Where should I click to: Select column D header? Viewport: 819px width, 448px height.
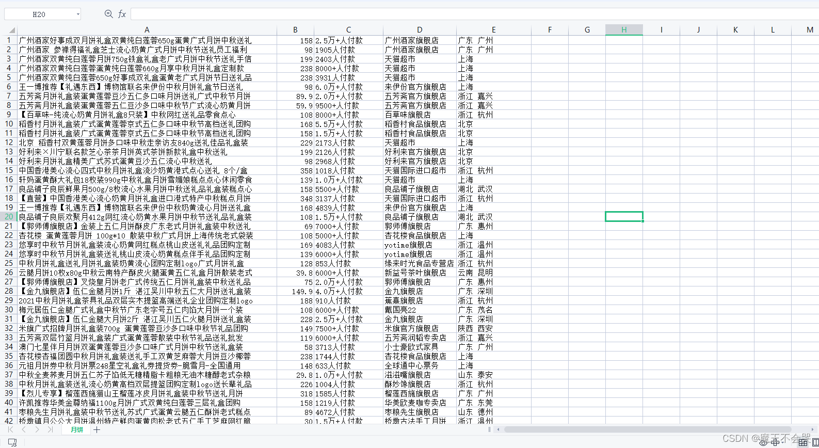pos(420,30)
